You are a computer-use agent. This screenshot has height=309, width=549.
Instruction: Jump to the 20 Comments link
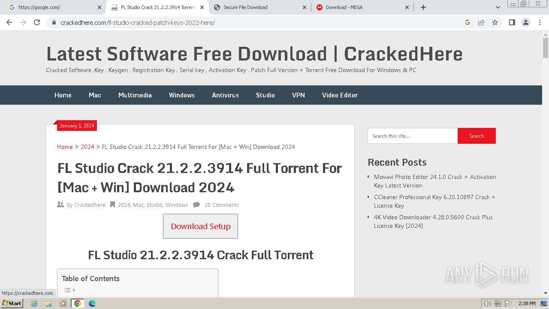[x=221, y=205]
